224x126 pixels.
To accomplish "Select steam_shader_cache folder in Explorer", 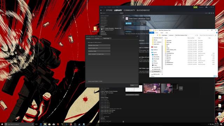I will tap(170, 50).
